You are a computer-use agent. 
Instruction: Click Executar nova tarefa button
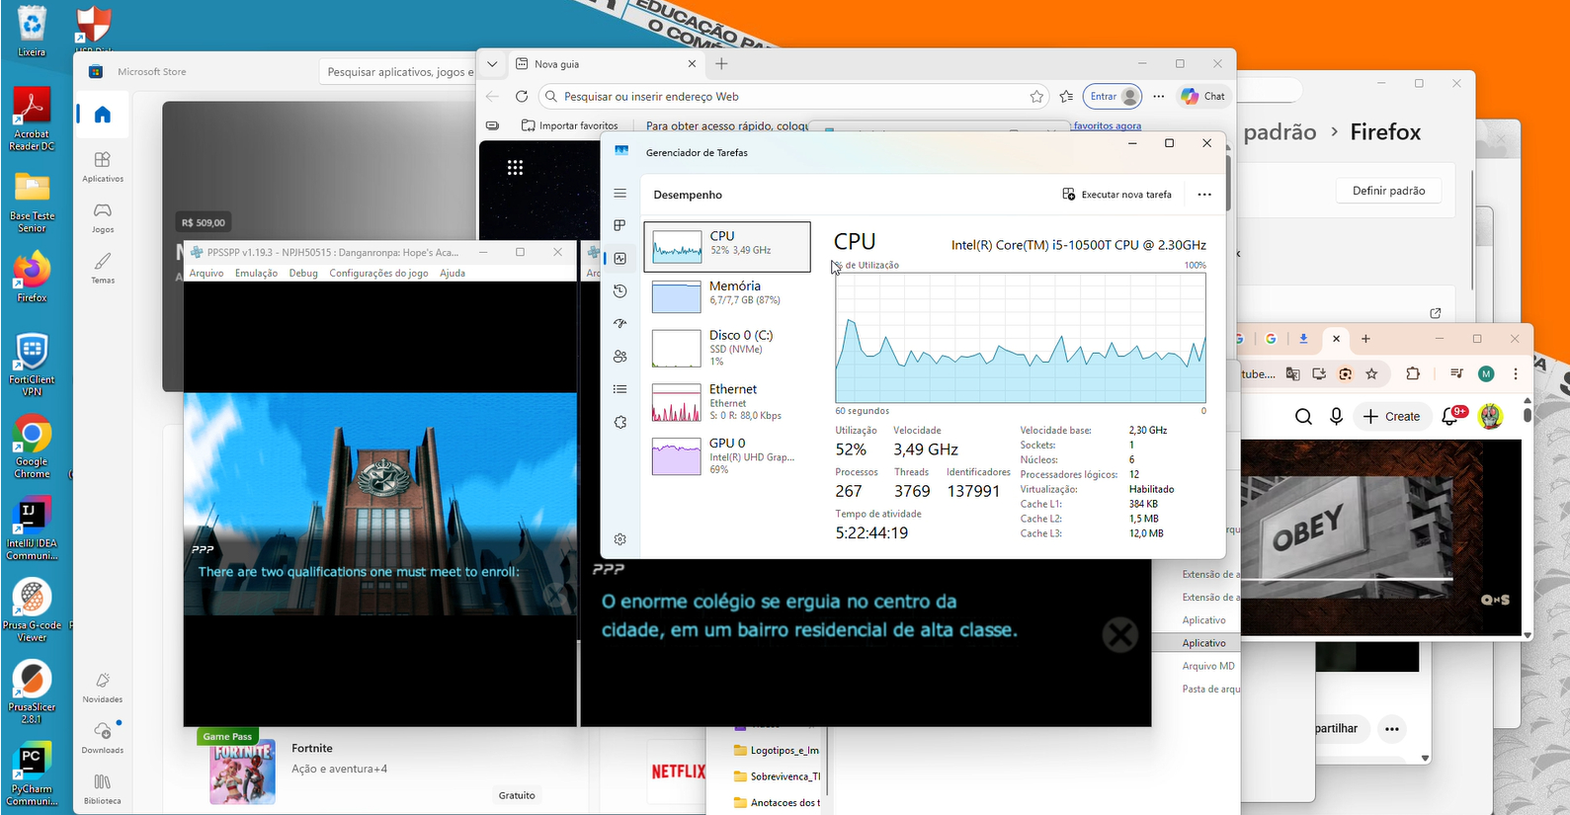[1116, 195]
